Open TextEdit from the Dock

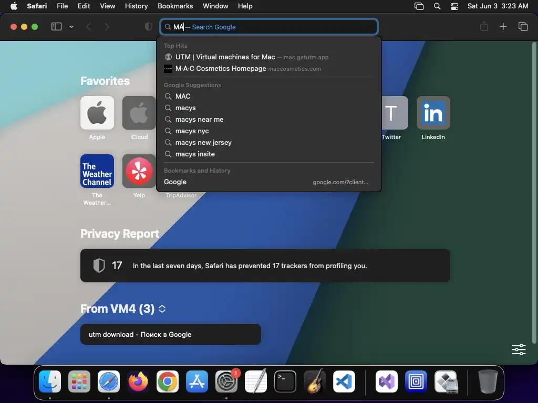256,381
